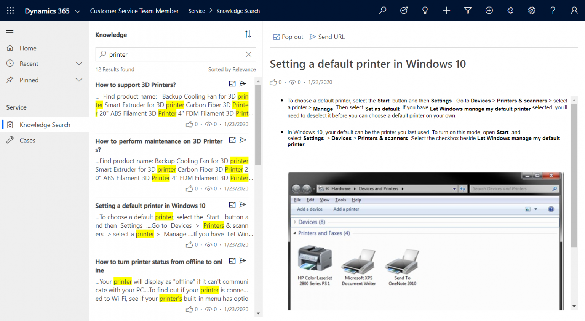Click the search magnifier in Knowledge box

point(102,54)
